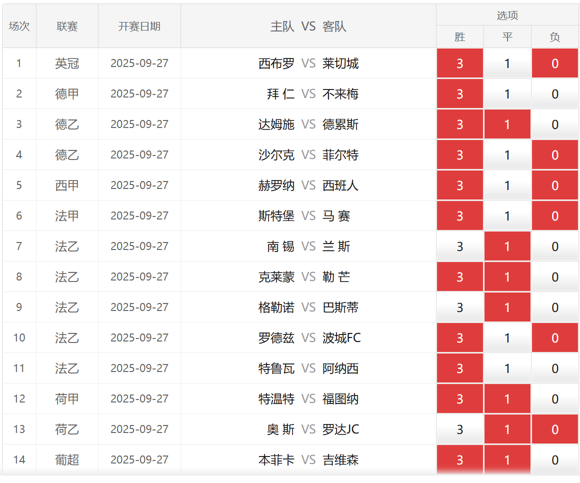The image size is (580, 483).
Task: Select draw option for 特鲁瓦 vs 阿纳西
Action: click(507, 368)
